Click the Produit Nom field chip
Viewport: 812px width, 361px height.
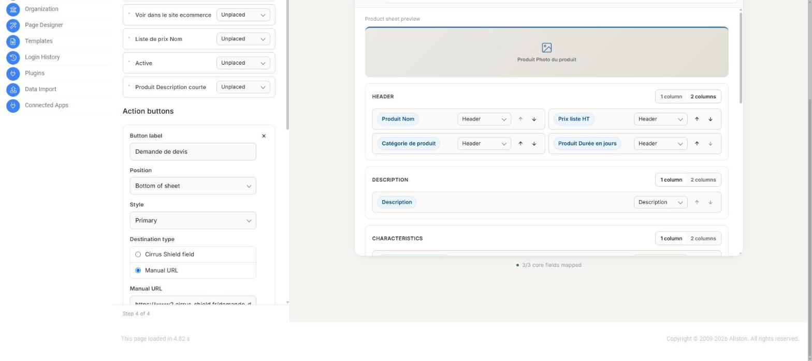(x=398, y=119)
